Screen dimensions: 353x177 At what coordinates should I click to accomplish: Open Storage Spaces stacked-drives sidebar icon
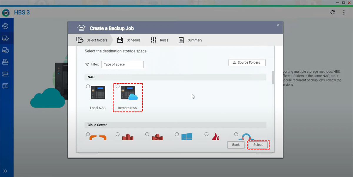pos(5,74)
